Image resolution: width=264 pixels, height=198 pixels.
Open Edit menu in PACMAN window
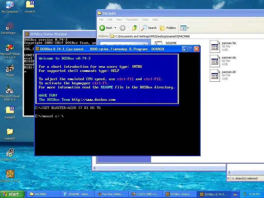[110, 20]
